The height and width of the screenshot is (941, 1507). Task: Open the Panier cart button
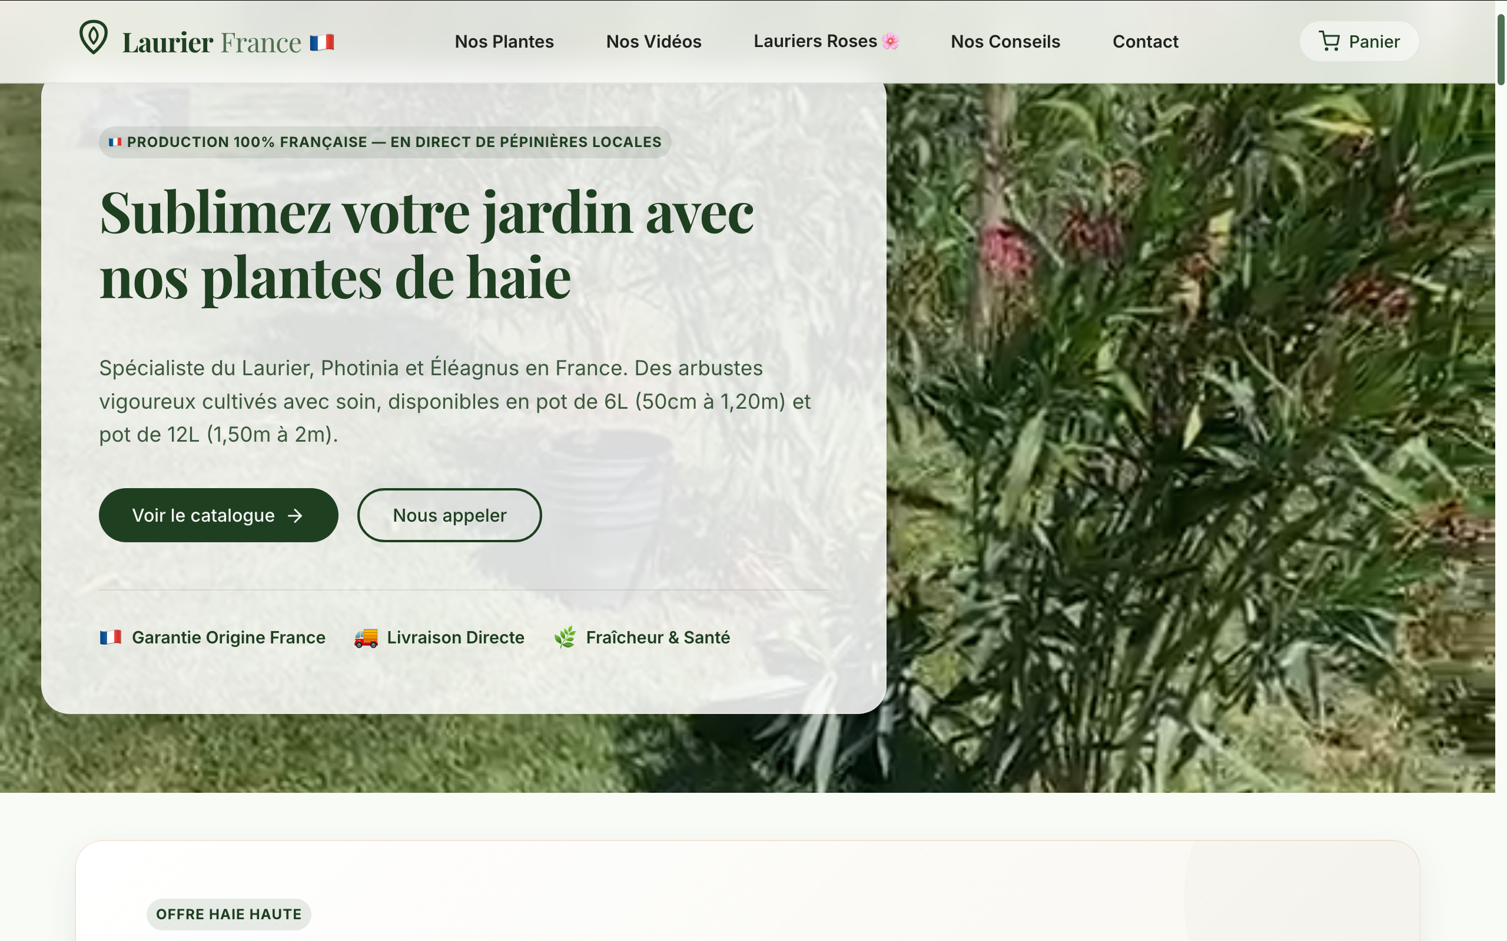1359,42
